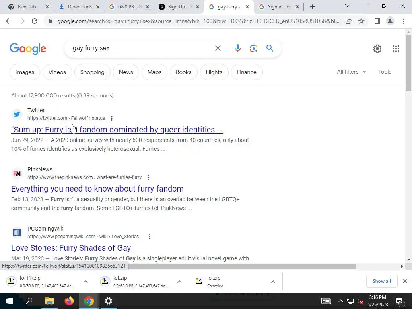Open Google quick settings gear
Screen dimensions: 412x309
pyautogui.click(x=377, y=49)
